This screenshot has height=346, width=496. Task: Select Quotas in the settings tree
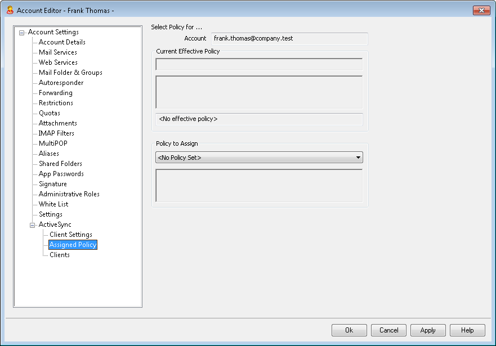(49, 113)
